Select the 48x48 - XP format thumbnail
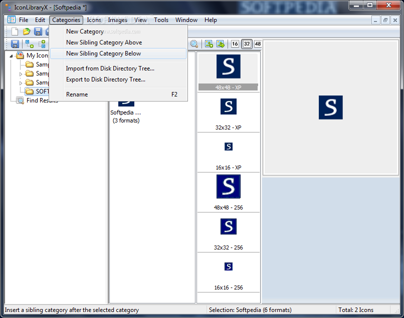 pyautogui.click(x=228, y=72)
